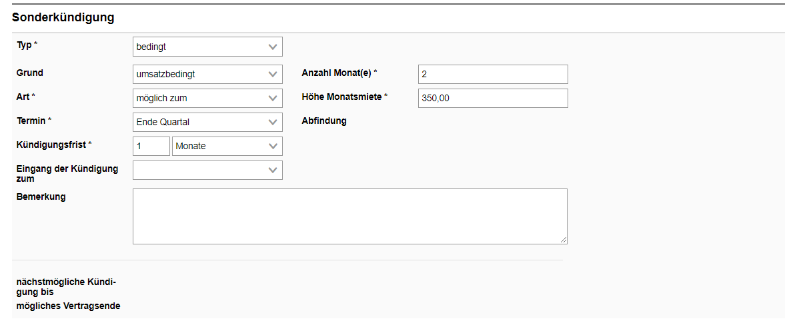Click the Sonderkündigung section heading
This screenshot has height=321, width=795.
click(63, 18)
